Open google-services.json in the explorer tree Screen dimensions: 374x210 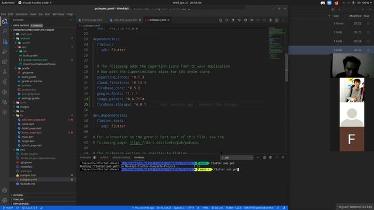pyautogui.click(x=35, y=60)
